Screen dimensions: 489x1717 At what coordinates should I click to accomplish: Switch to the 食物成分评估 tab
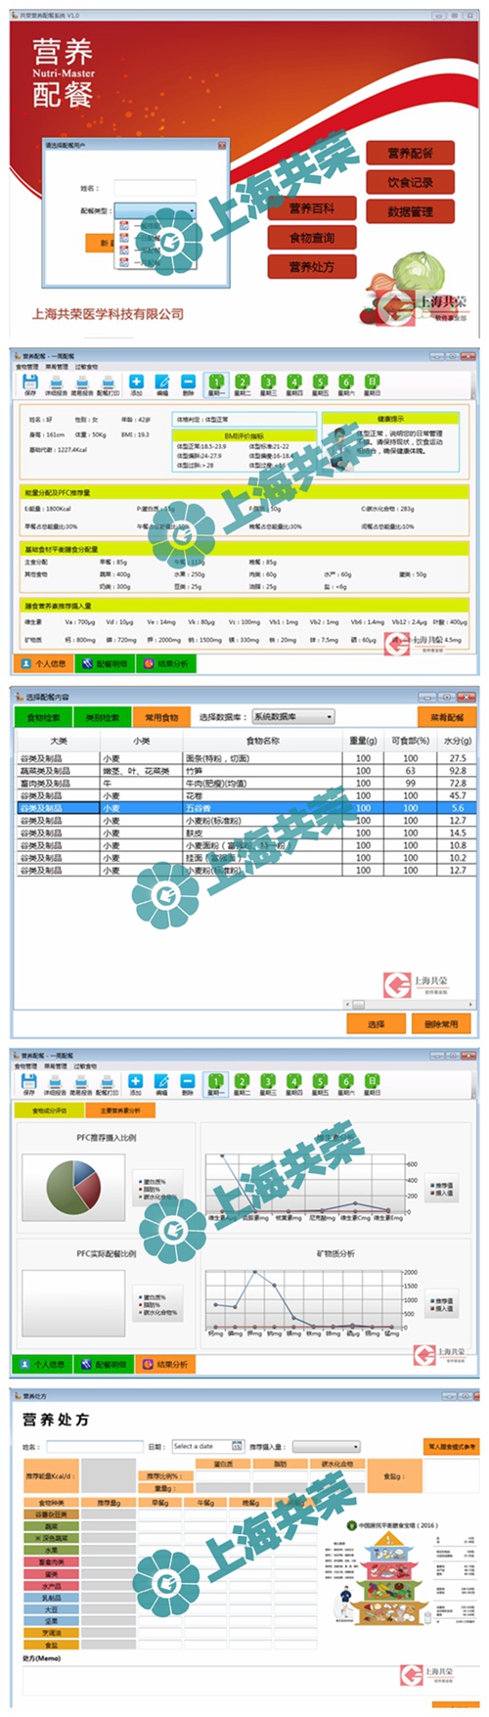(x=49, y=1110)
